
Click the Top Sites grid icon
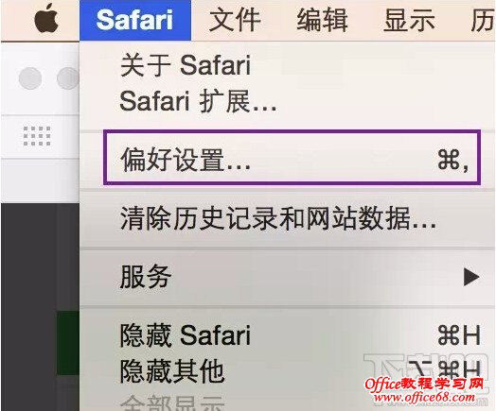(x=37, y=136)
